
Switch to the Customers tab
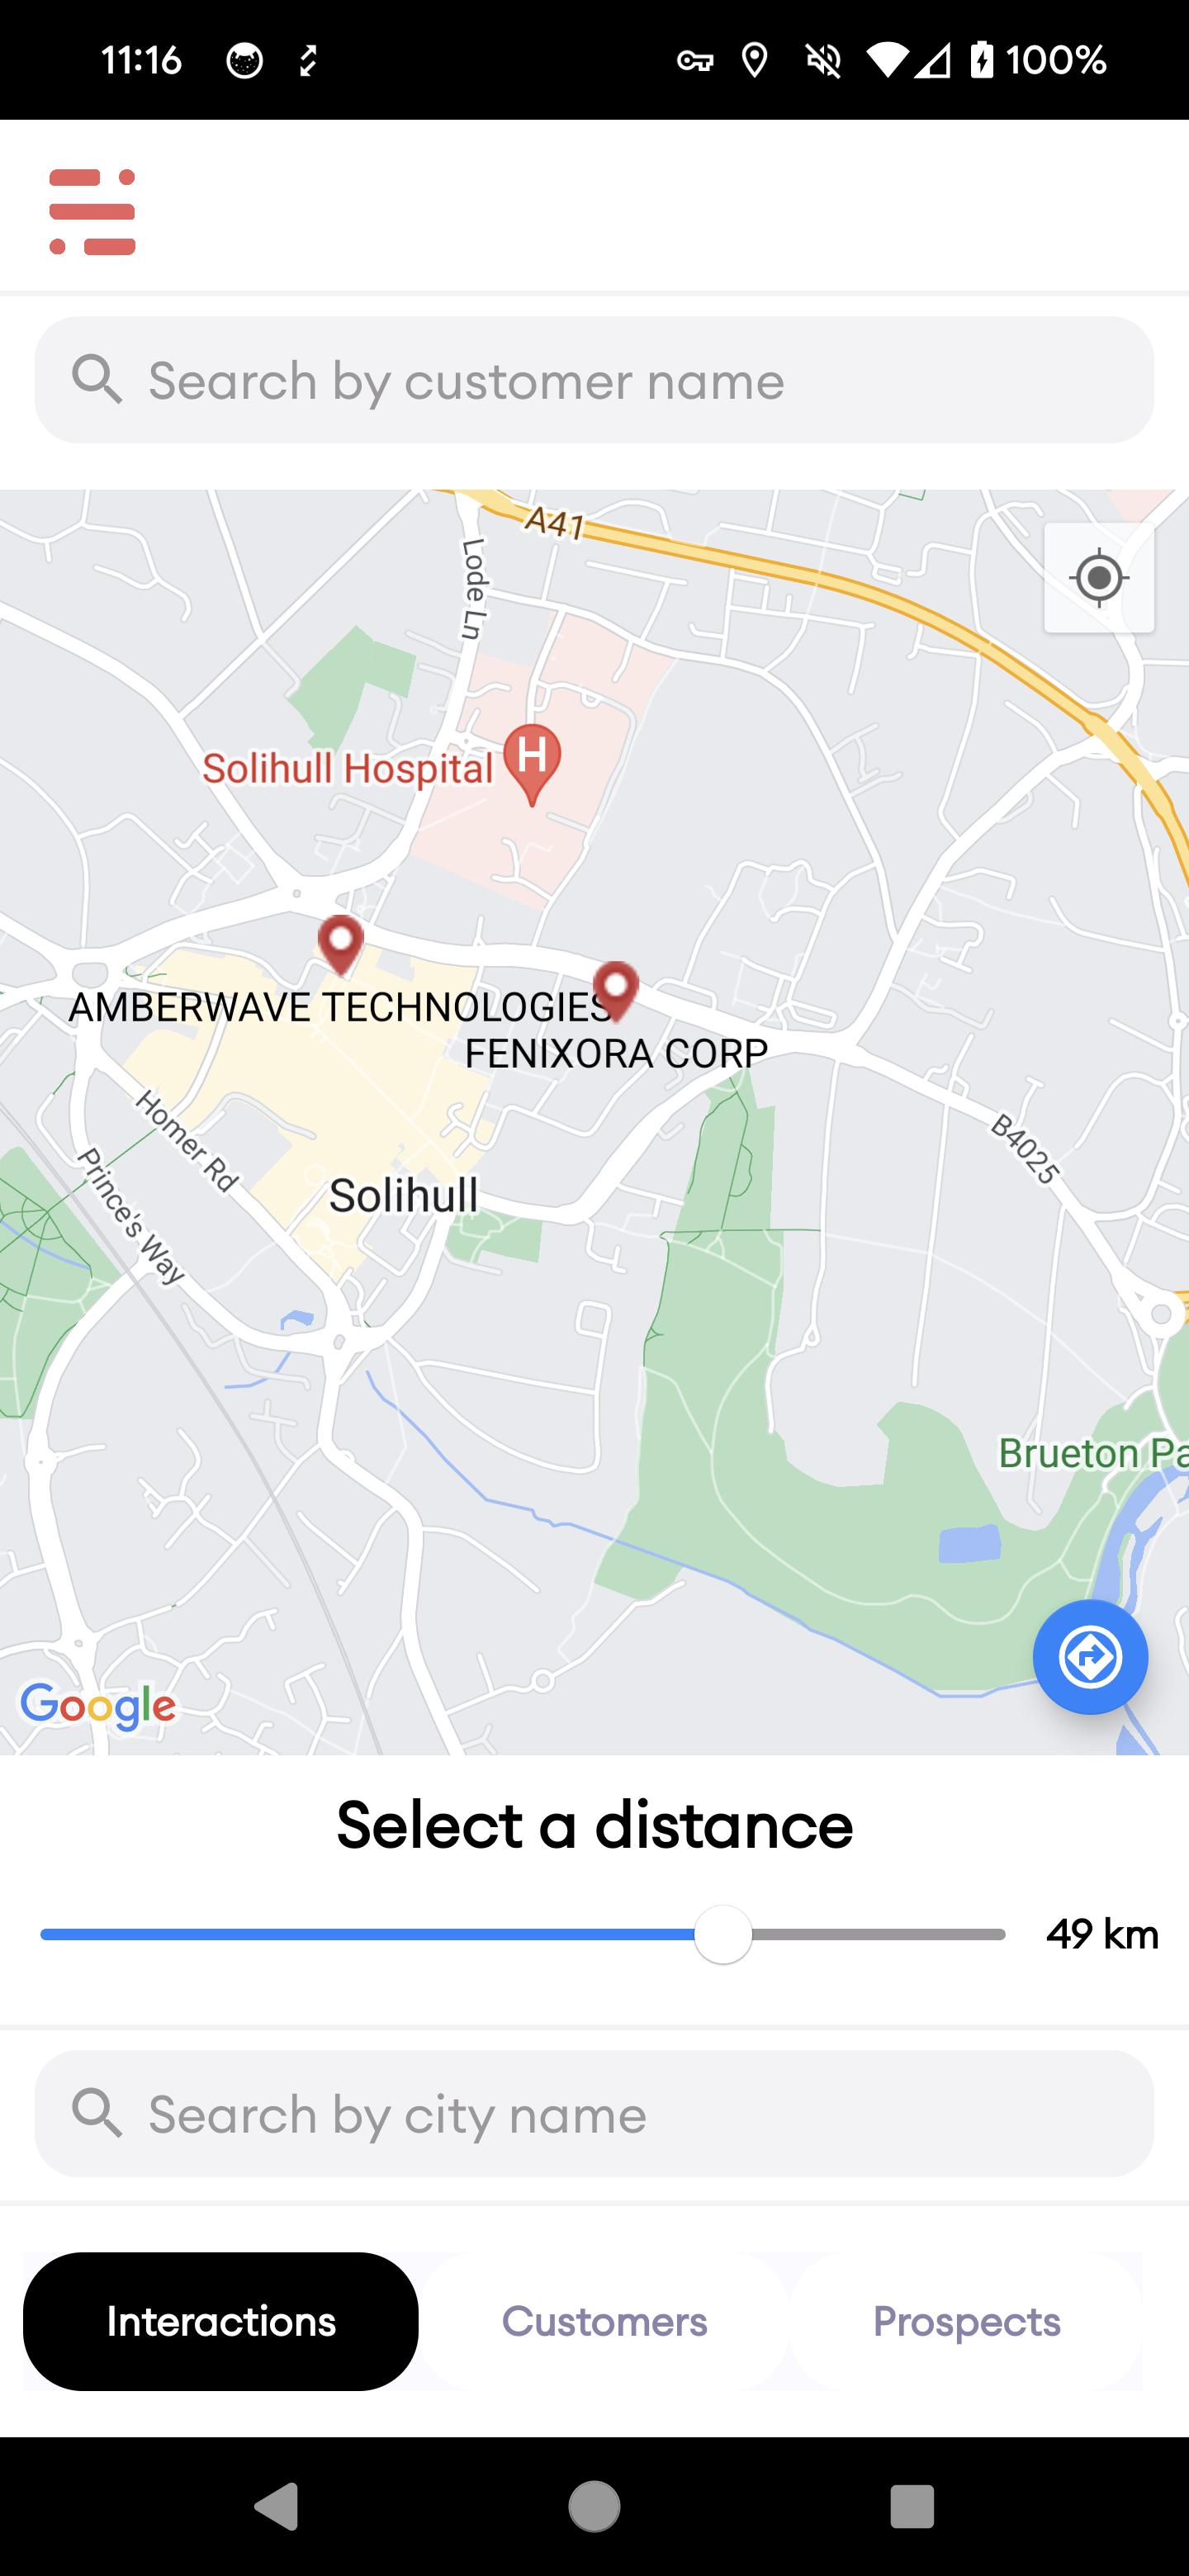(604, 2322)
